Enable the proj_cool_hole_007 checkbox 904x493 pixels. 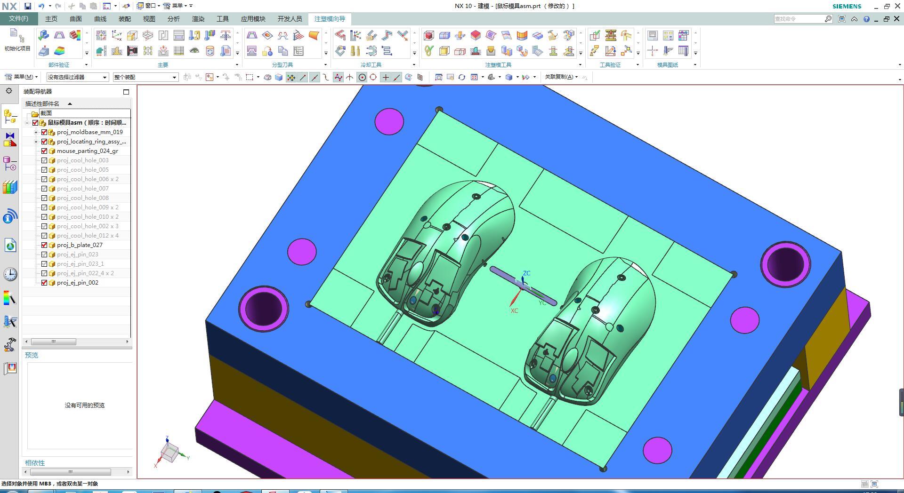tap(44, 189)
